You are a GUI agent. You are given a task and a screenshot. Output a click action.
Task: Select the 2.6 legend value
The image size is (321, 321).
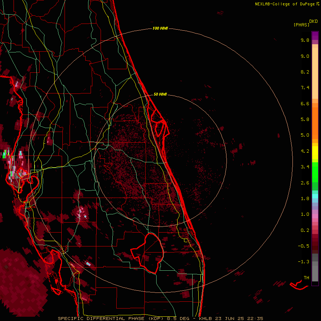[305, 183]
